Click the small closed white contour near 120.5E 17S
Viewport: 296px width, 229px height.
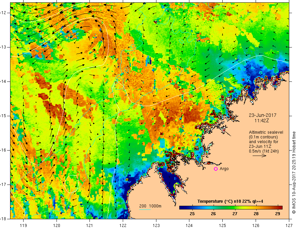pos(71,184)
